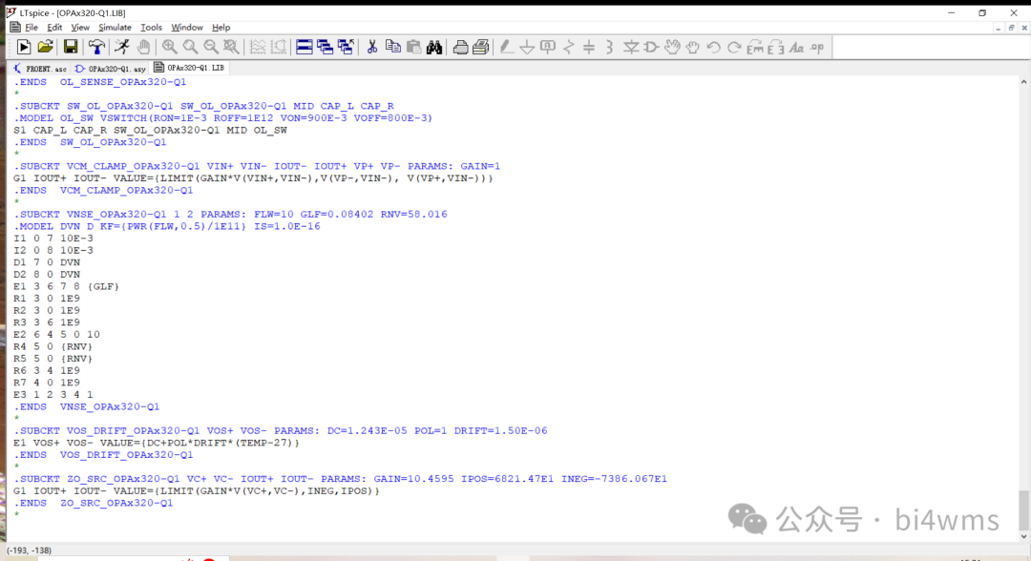Click the Zoom to fit icon
Image resolution: width=1031 pixels, height=561 pixels.
[231, 47]
